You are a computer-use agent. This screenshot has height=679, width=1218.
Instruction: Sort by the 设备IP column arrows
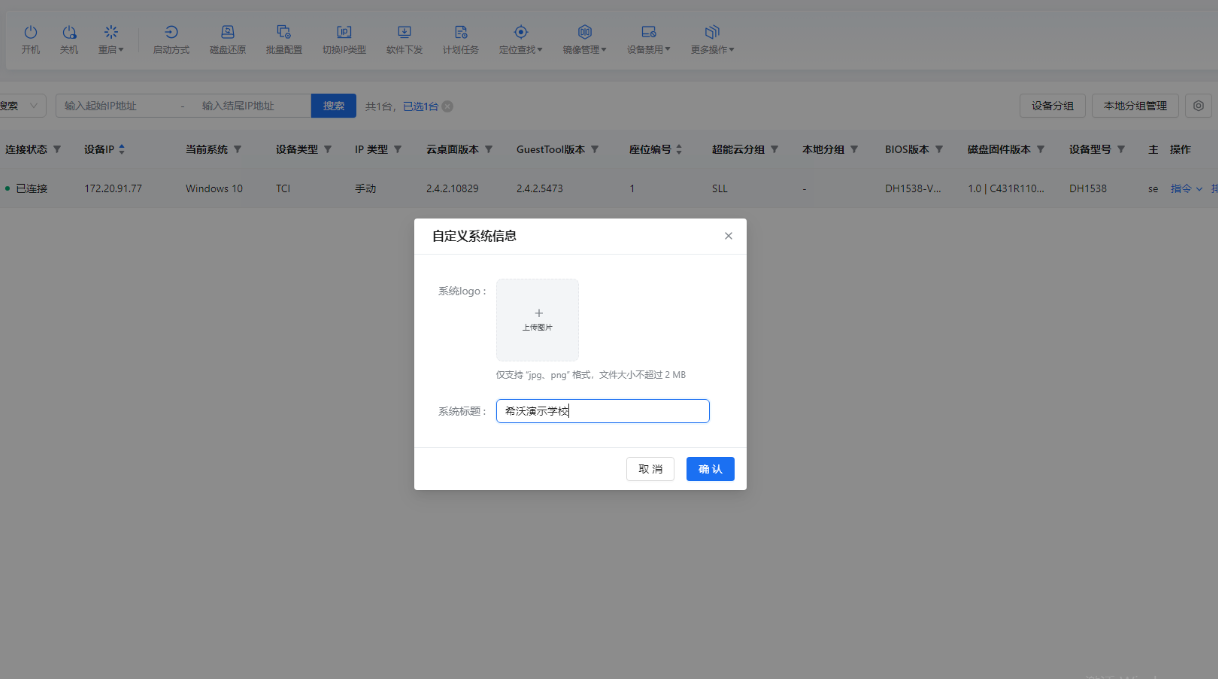tap(122, 150)
